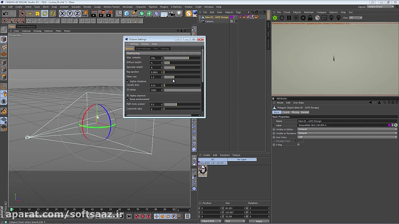
Task: Toggle Alpha shadows checkbox
Action: pos(128,81)
